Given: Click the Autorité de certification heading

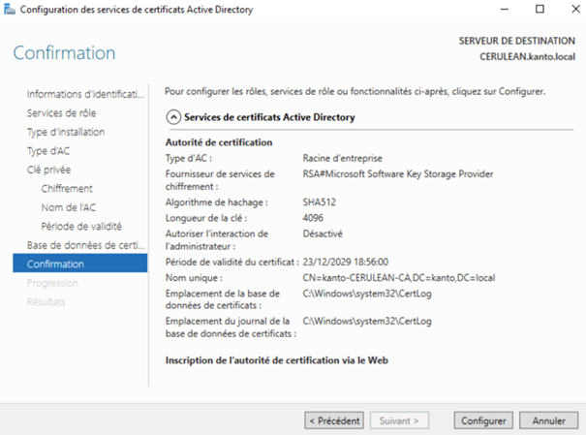Looking at the screenshot, I should click(219, 142).
